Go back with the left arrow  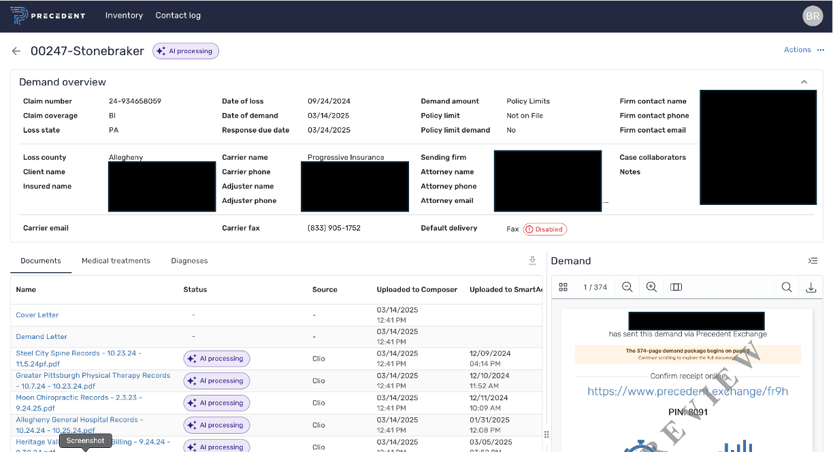pyautogui.click(x=16, y=51)
